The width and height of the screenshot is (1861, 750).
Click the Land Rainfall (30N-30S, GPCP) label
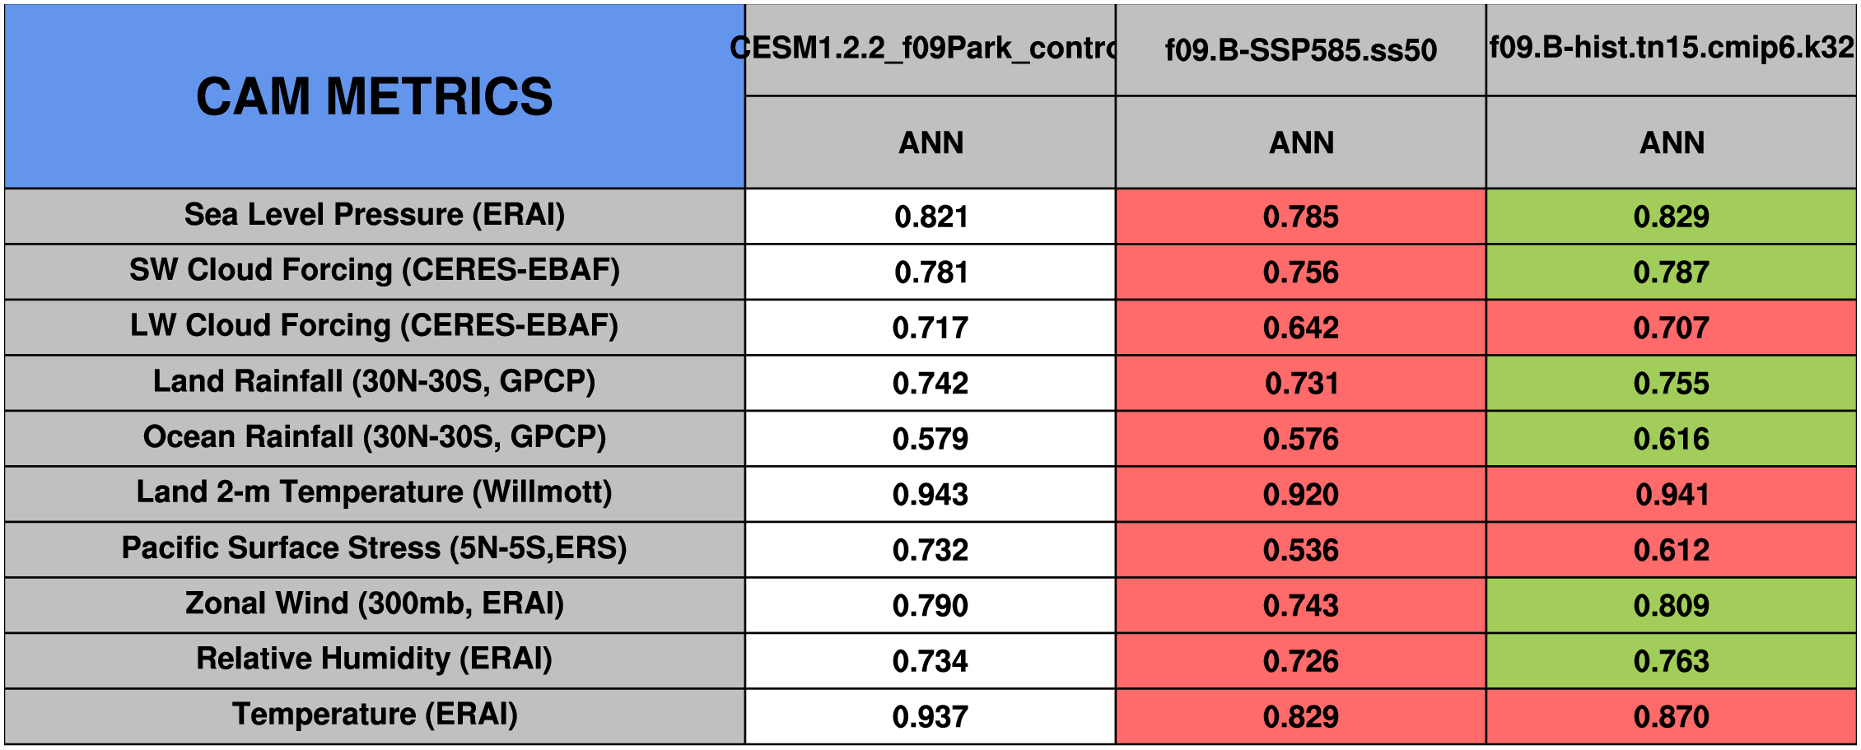tap(375, 382)
